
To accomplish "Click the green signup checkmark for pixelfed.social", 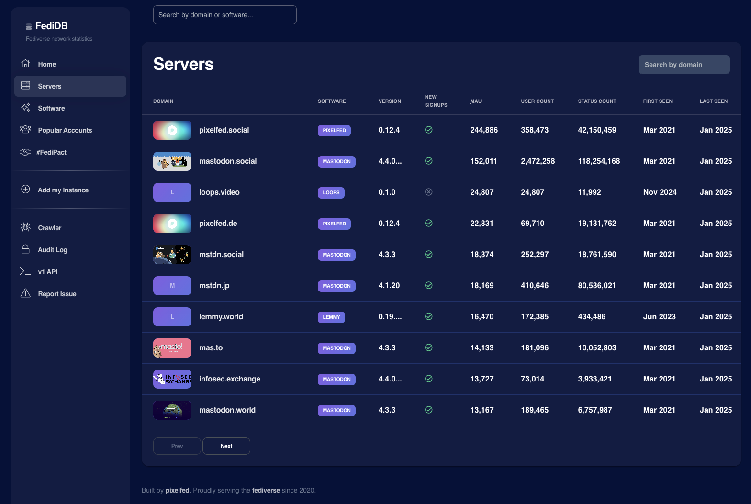I will click(429, 130).
